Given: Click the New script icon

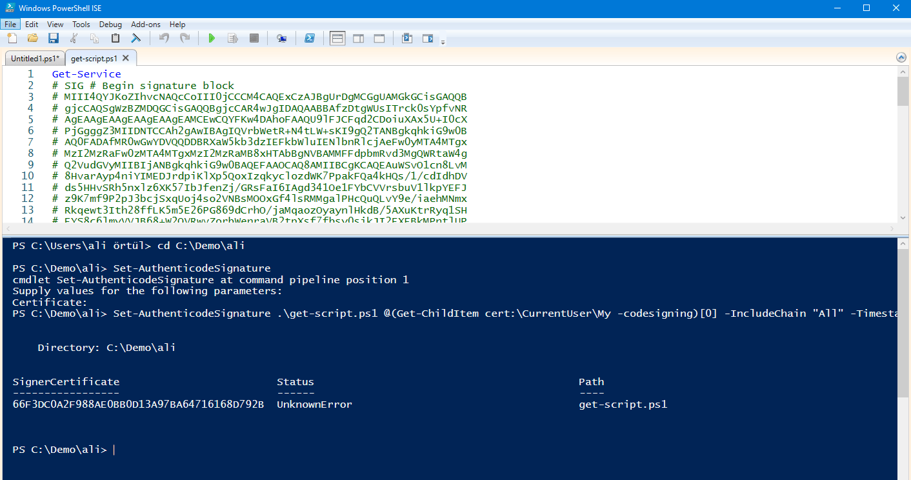Looking at the screenshot, I should [12, 39].
